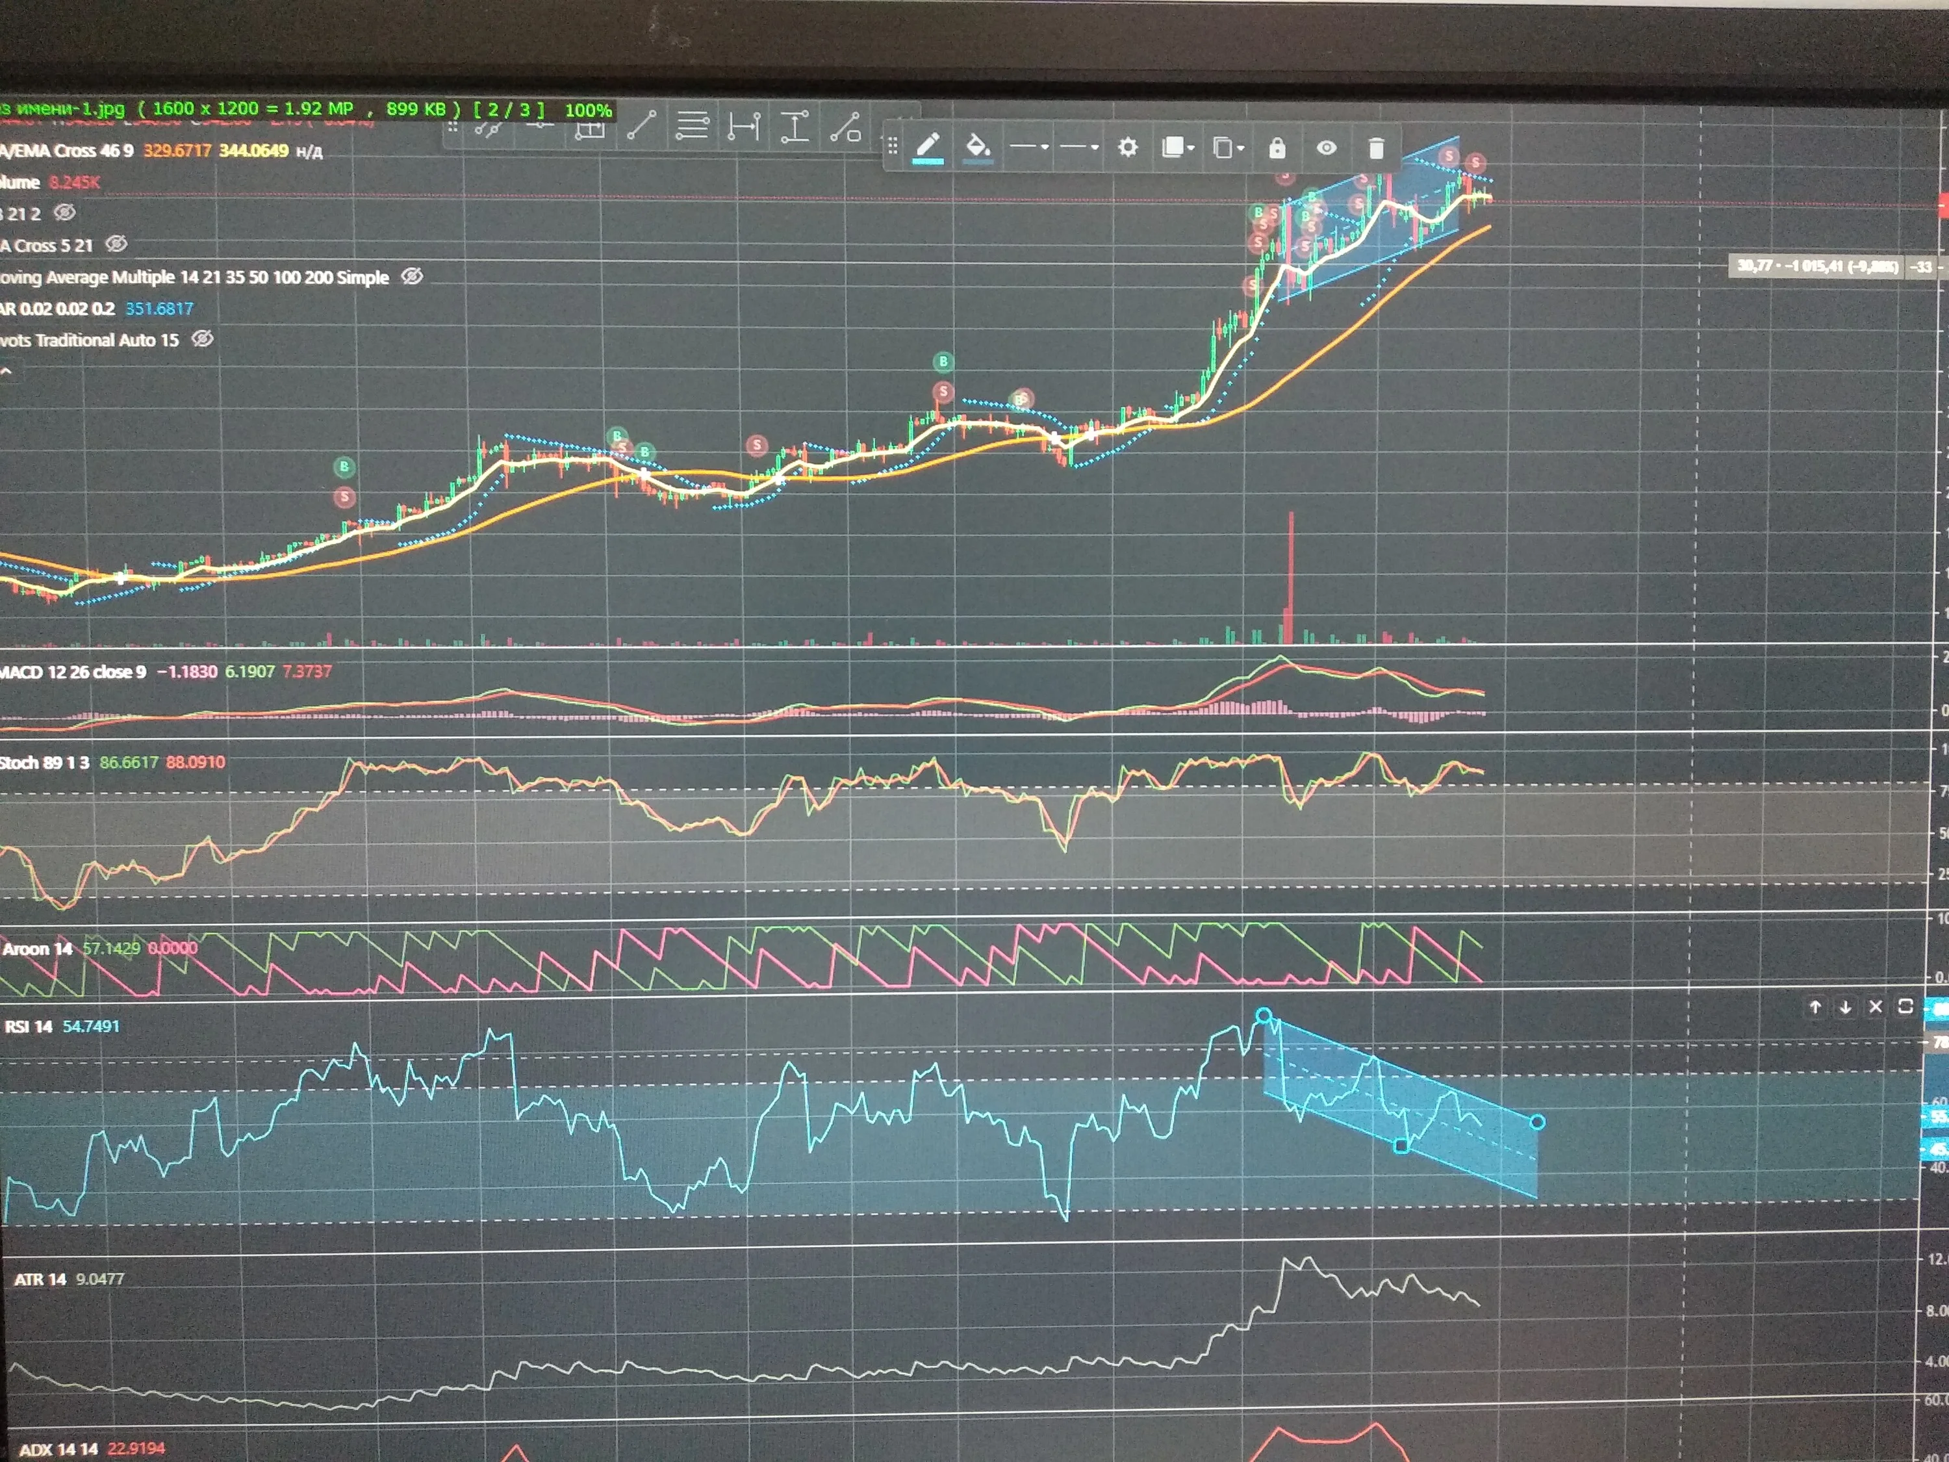The image size is (1949, 1462).
Task: Select Aroon 14 indicator legend
Action: pyautogui.click(x=38, y=949)
